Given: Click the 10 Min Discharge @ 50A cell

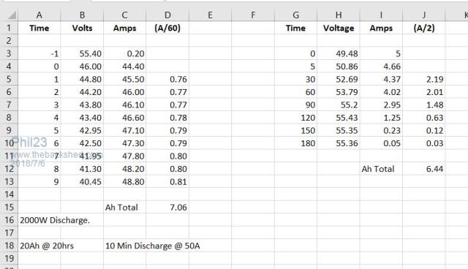Looking at the screenshot, I should point(153,246).
